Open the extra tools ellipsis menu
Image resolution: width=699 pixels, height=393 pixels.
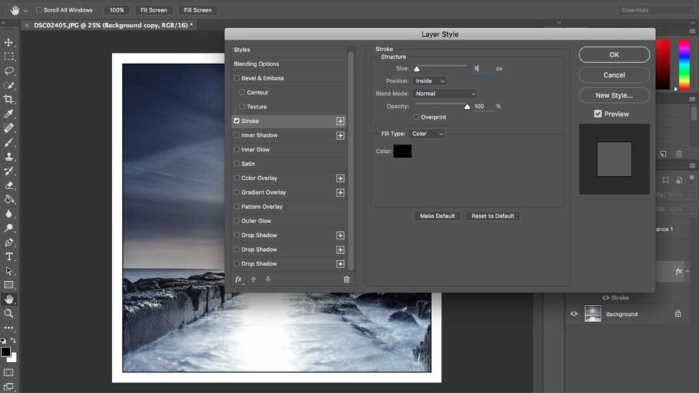click(x=8, y=327)
